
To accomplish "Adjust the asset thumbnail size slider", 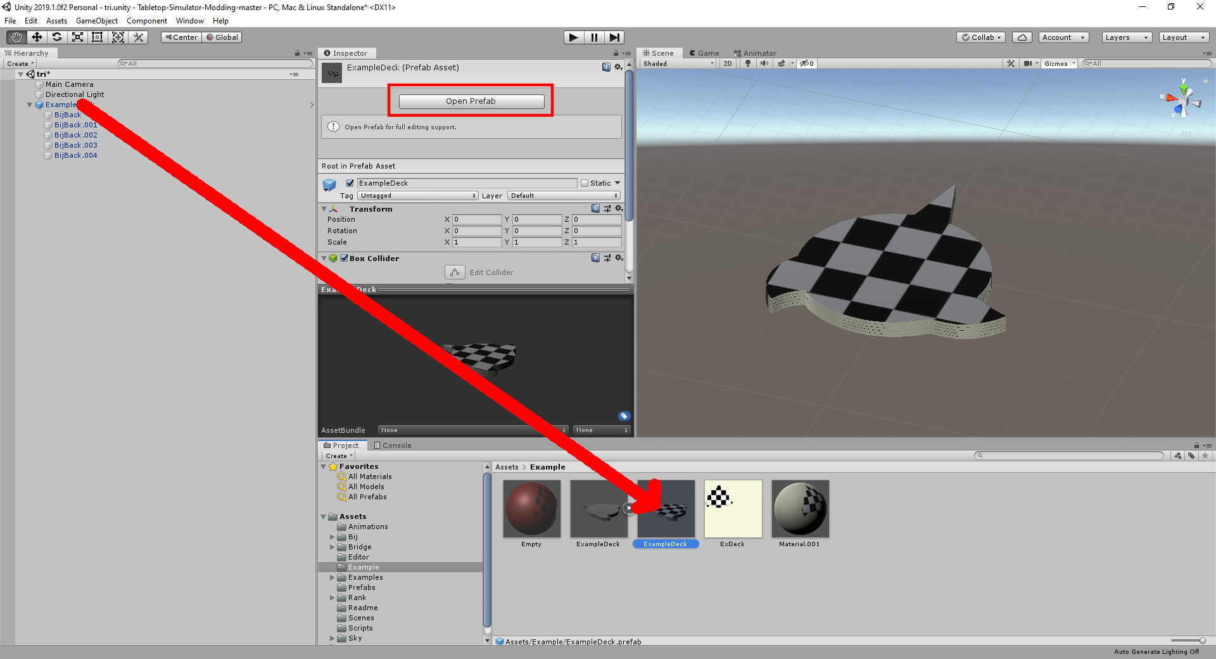I will point(1188,641).
